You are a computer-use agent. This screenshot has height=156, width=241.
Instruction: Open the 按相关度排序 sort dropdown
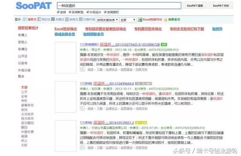point(107,20)
